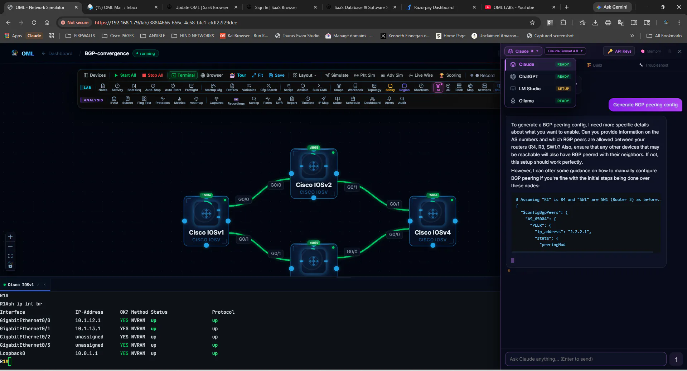Zoom in the canvas with plus
687x371 pixels.
coord(10,237)
